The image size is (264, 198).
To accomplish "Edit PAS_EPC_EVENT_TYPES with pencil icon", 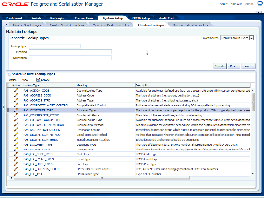I will coord(16,159).
